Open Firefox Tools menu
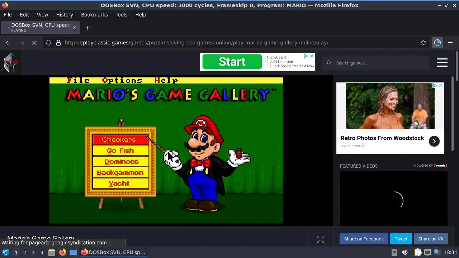 [x=121, y=15]
